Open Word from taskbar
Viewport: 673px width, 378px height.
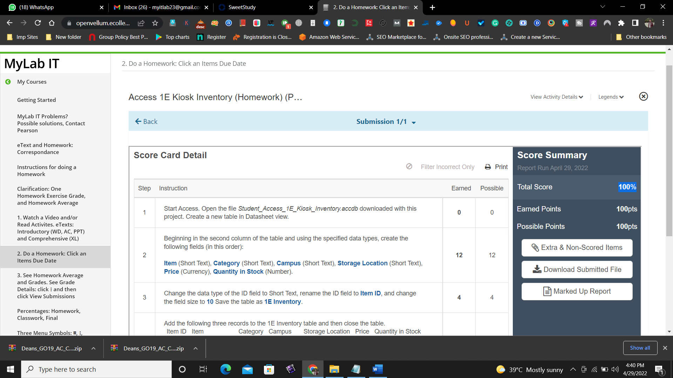(x=378, y=369)
